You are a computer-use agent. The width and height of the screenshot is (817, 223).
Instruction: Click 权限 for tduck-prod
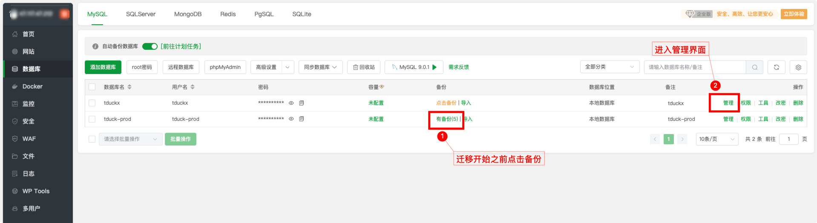(x=746, y=119)
